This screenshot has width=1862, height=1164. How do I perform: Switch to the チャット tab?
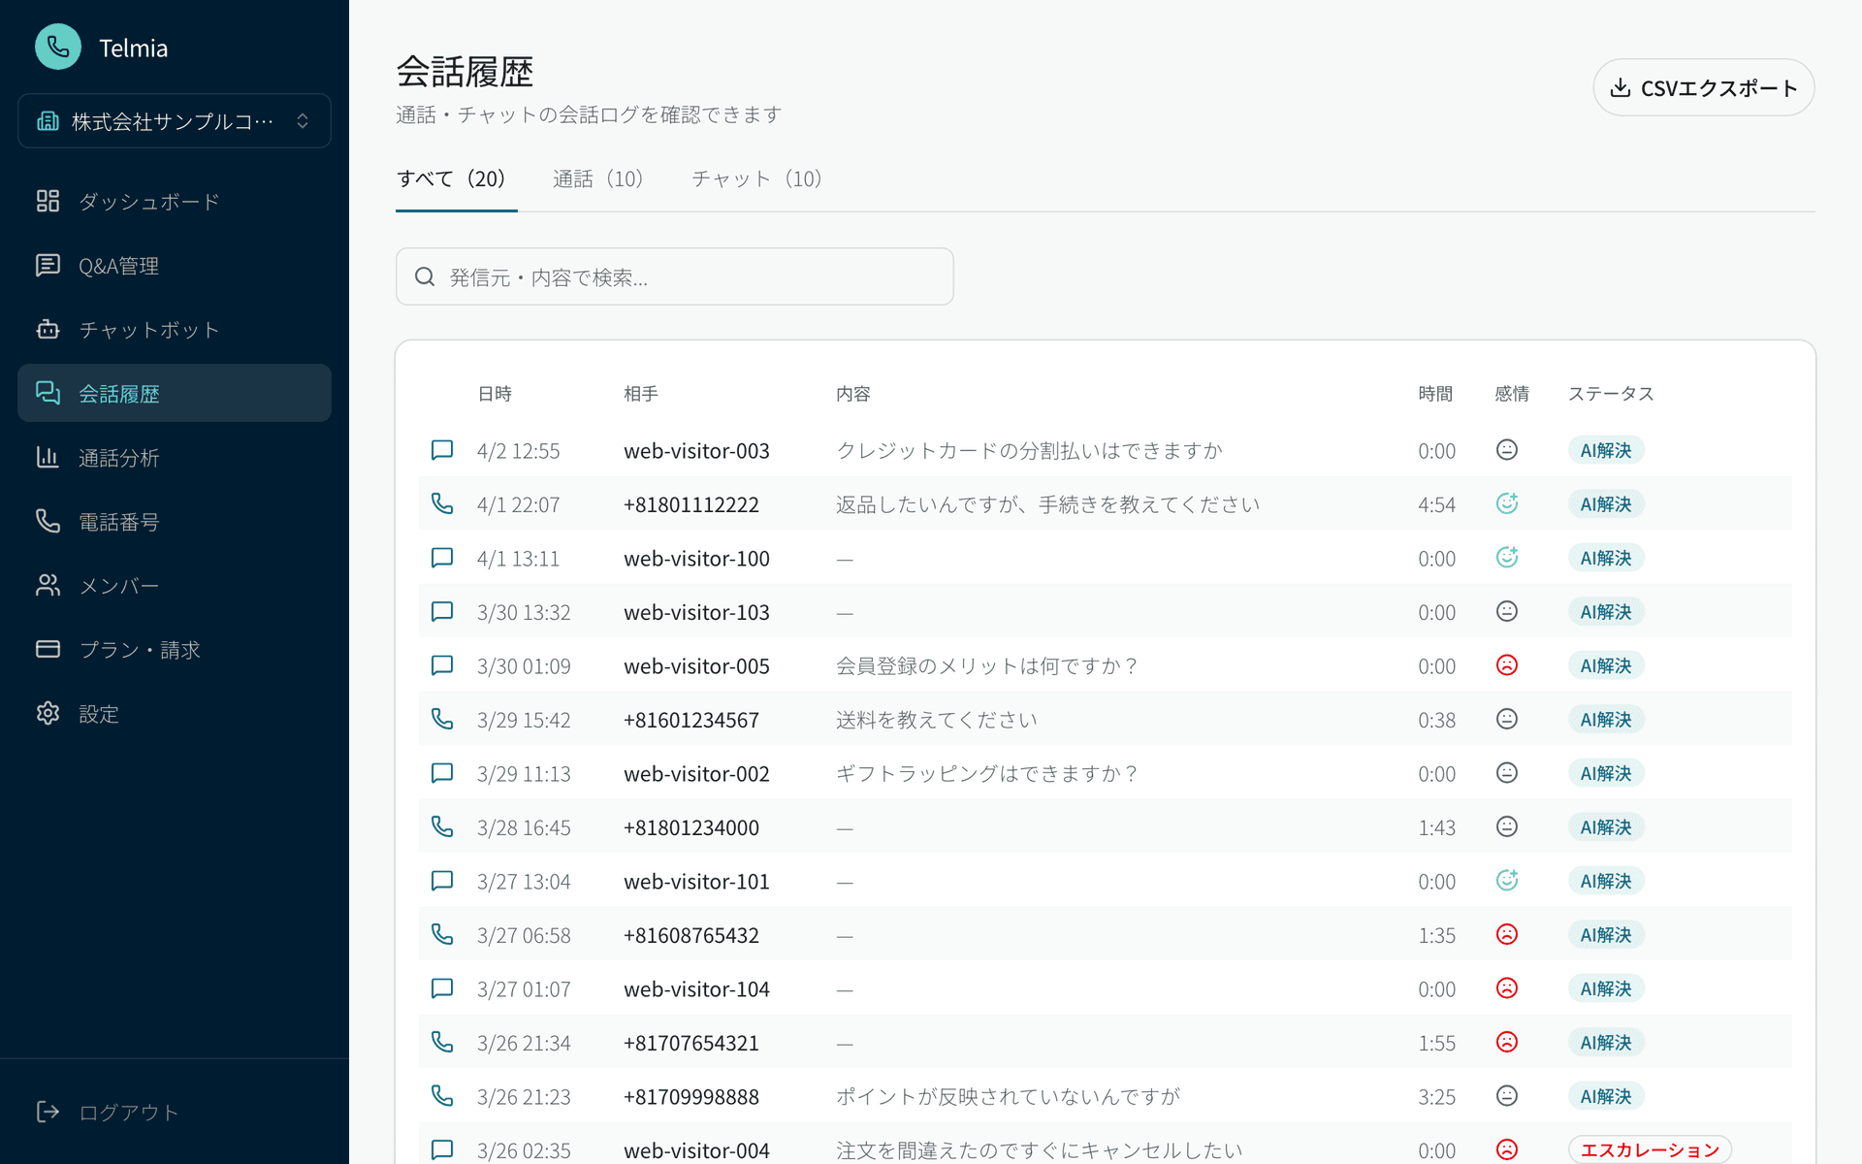pyautogui.click(x=756, y=178)
